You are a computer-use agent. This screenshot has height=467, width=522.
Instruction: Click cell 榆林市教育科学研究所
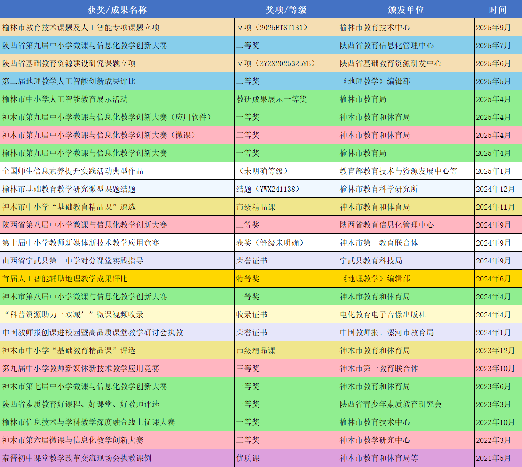(406, 189)
